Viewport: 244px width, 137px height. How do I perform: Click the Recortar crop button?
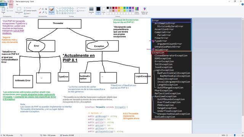(x=28, y=8)
